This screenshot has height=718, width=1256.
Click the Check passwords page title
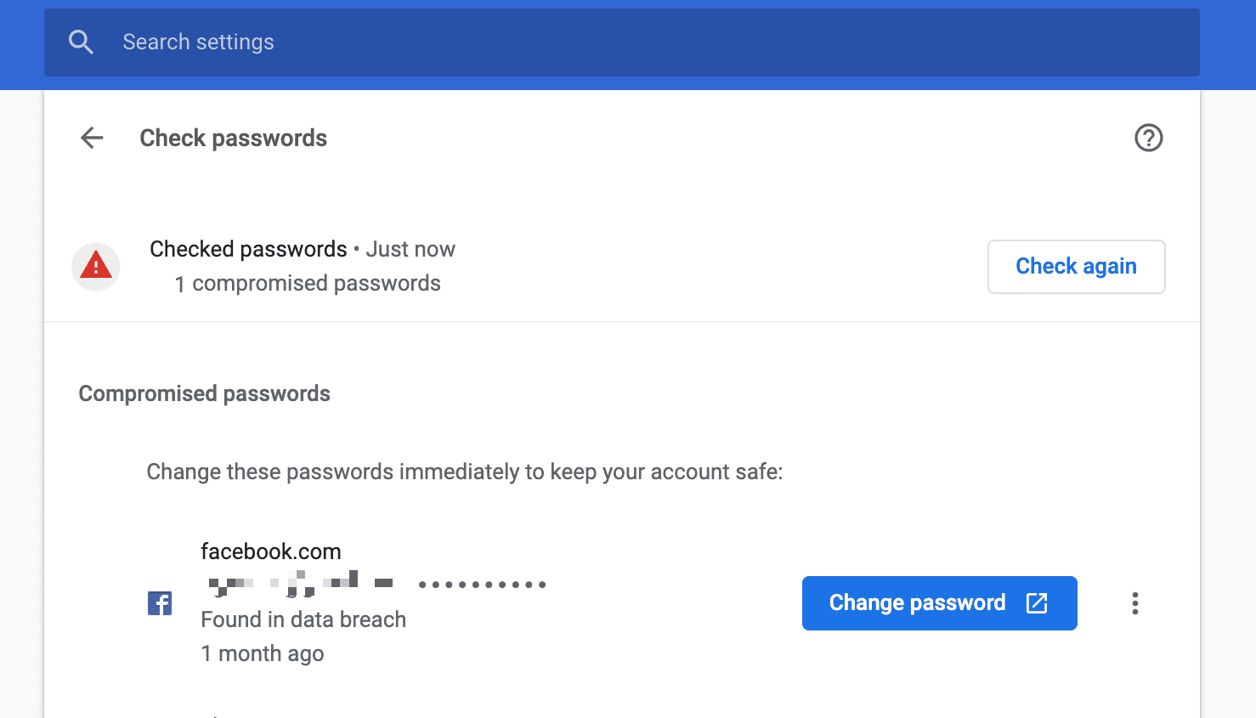point(234,138)
